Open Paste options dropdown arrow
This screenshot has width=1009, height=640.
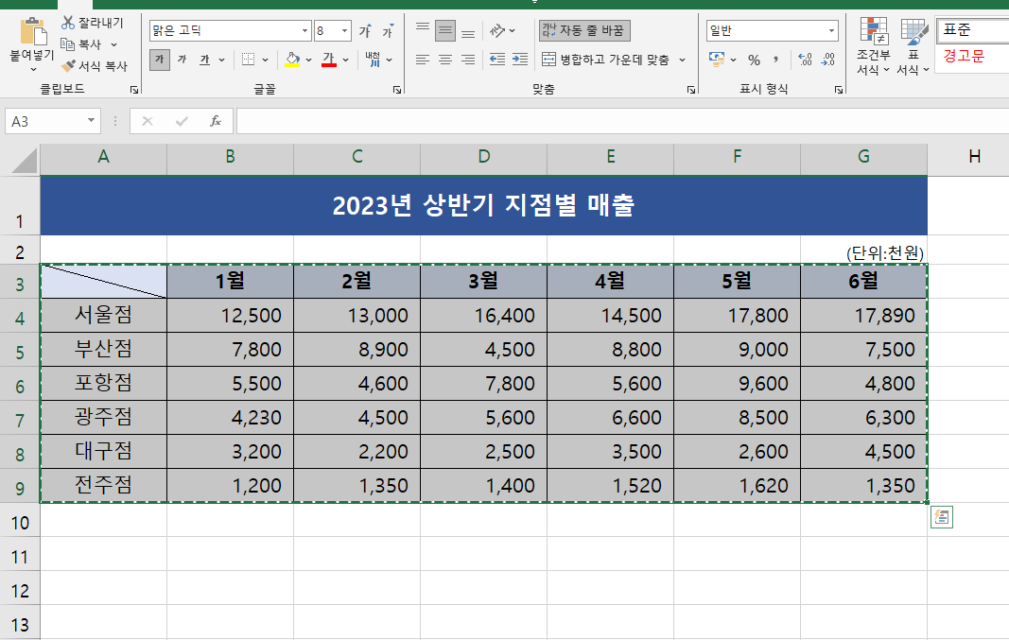(33, 69)
